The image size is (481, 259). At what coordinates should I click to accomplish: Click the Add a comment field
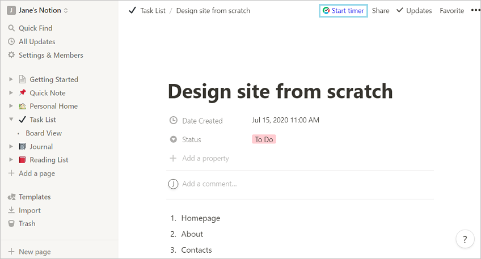click(209, 184)
